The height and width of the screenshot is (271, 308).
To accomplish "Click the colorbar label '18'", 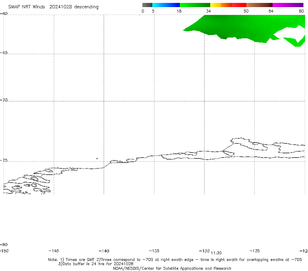I will [179, 11].
